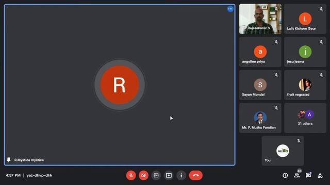The width and height of the screenshot is (330, 185).
Task: Click the green j avatar of jesu jesma
Action: pos(305,52)
